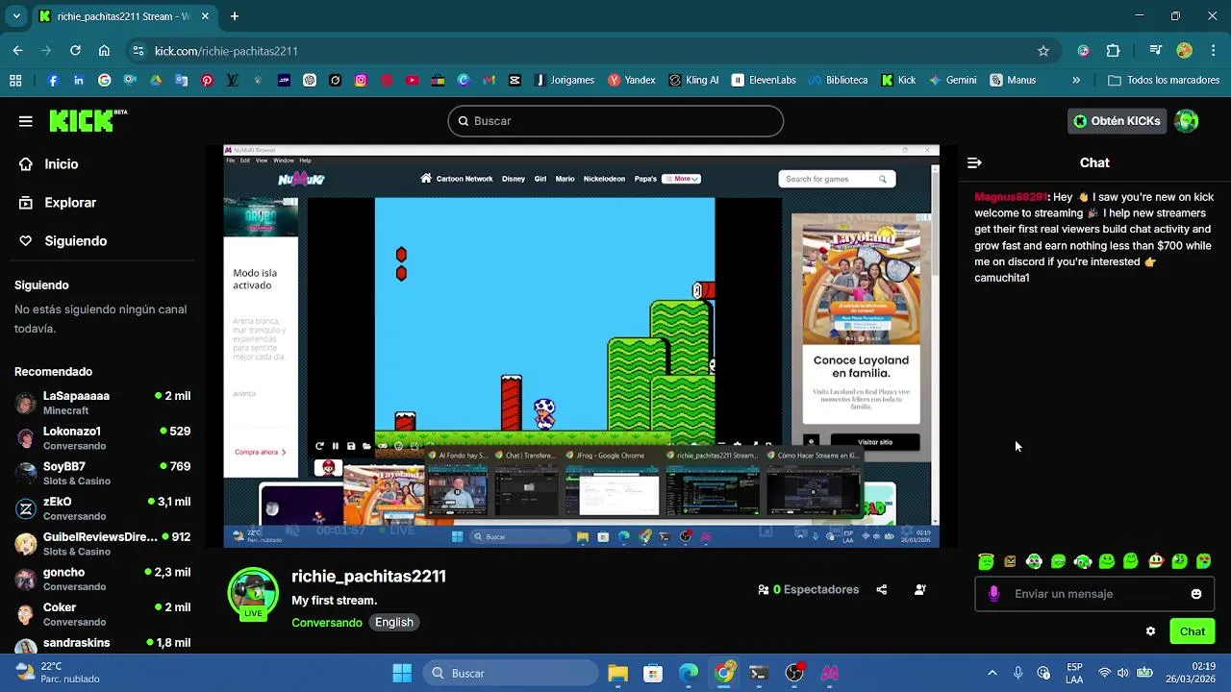This screenshot has height=692, width=1231.
Task: Insert the heart-eyes green emote
Action: point(1203,561)
